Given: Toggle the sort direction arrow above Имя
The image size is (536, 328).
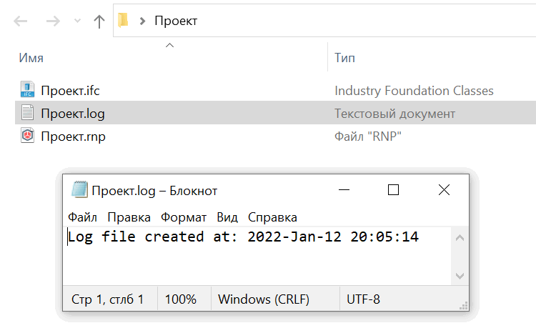Looking at the screenshot, I should [x=169, y=45].
